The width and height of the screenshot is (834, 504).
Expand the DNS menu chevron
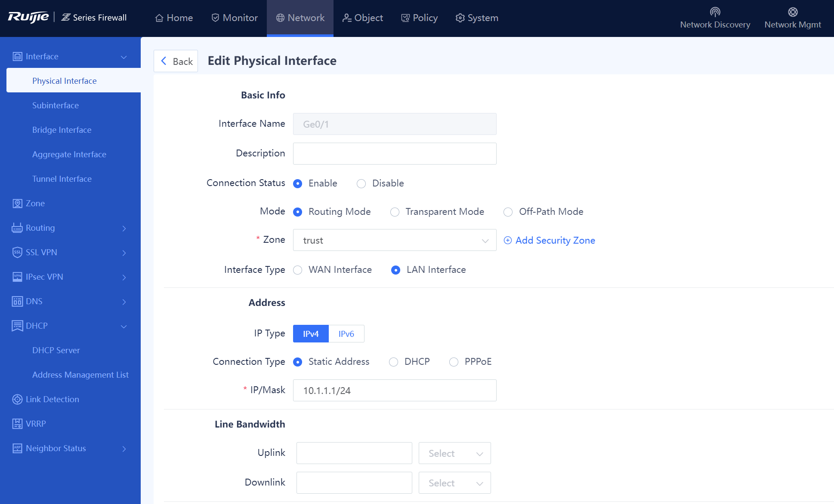pyautogui.click(x=124, y=302)
